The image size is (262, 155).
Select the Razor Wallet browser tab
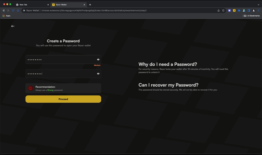69,5
